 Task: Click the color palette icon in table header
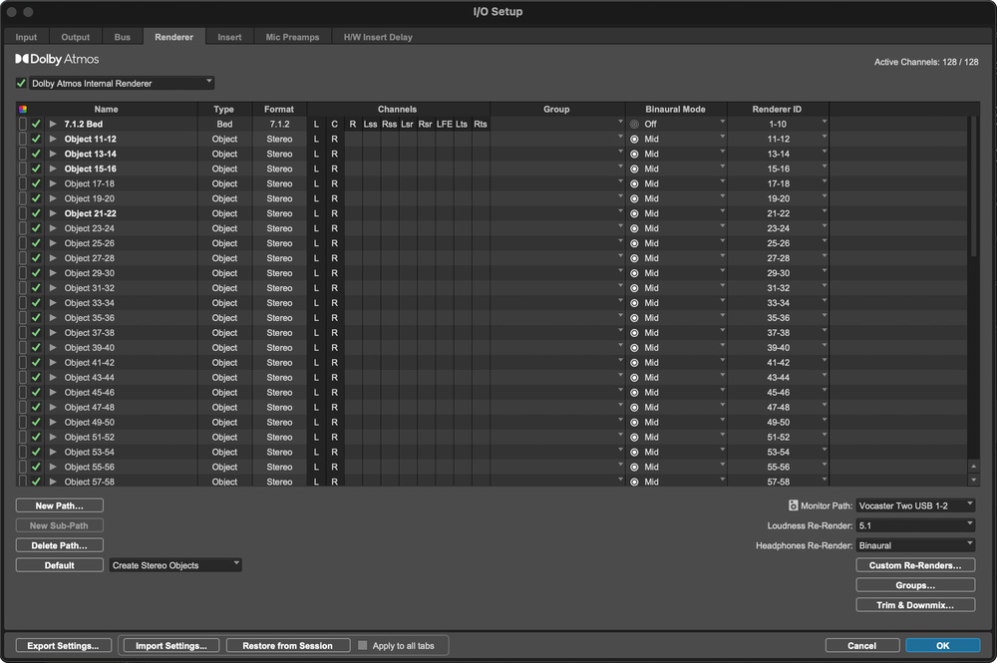(23, 110)
